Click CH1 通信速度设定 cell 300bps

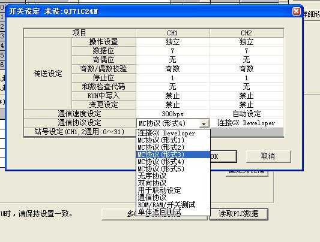point(173,114)
